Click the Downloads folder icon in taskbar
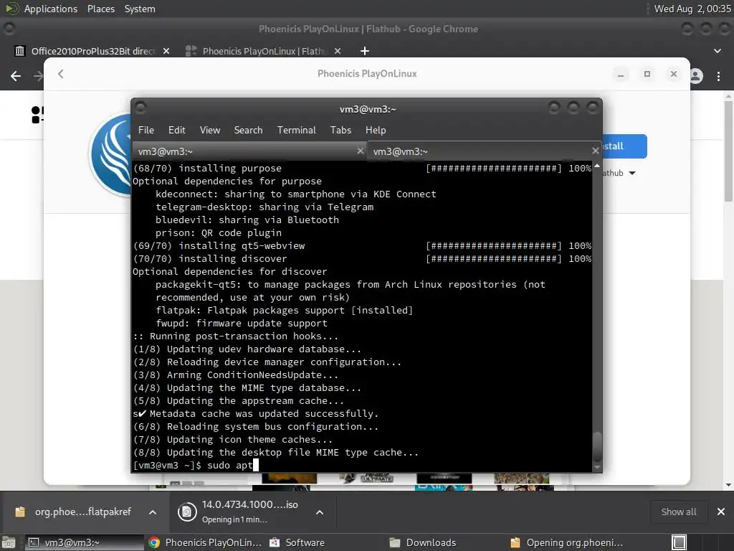Viewport: 734px width, 551px height. point(395,542)
